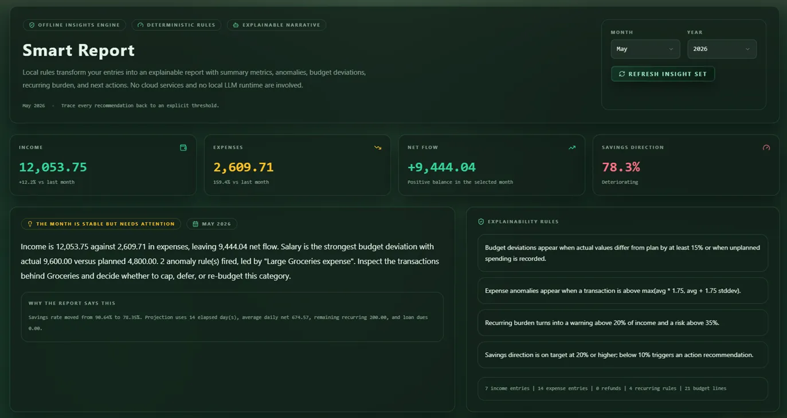Image resolution: width=787 pixels, height=418 pixels.
Task: Click the gauge icon beside Deterministic Rules
Action: [140, 25]
